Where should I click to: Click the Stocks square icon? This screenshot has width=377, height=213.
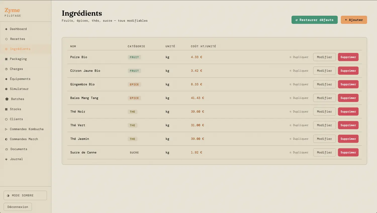6,109
